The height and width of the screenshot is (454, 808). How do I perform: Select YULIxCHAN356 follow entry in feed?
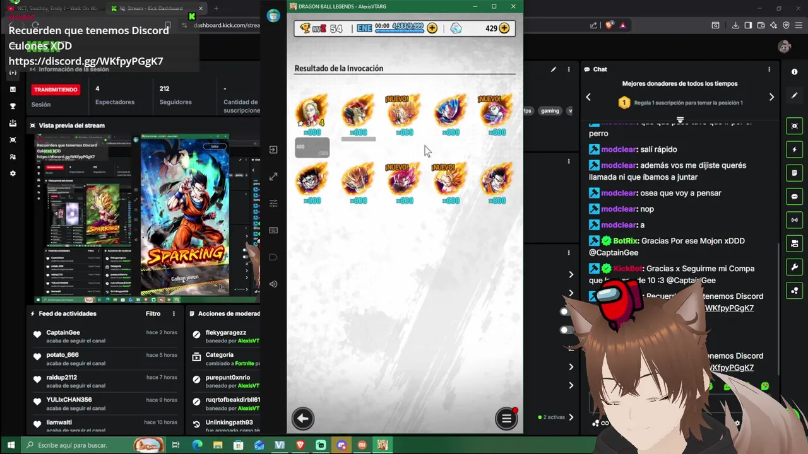pos(105,404)
